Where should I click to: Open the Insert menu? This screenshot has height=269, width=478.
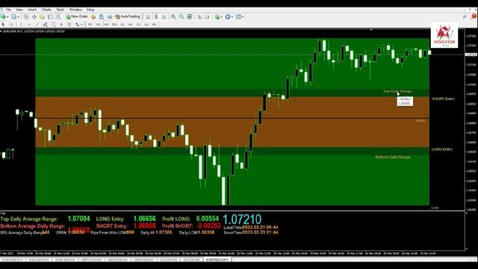pos(32,10)
